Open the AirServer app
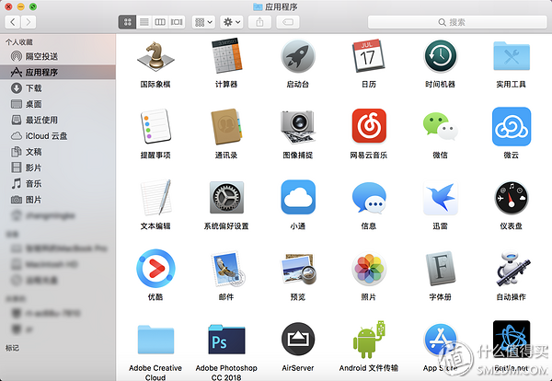552x381 pixels. coord(298,339)
